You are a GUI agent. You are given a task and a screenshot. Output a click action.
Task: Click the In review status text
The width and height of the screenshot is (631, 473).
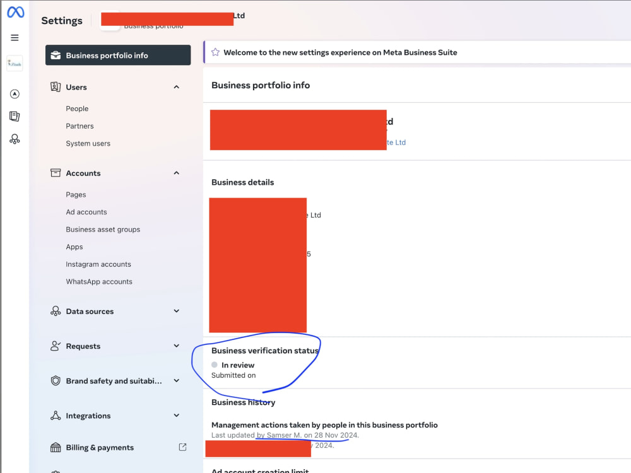(238, 365)
